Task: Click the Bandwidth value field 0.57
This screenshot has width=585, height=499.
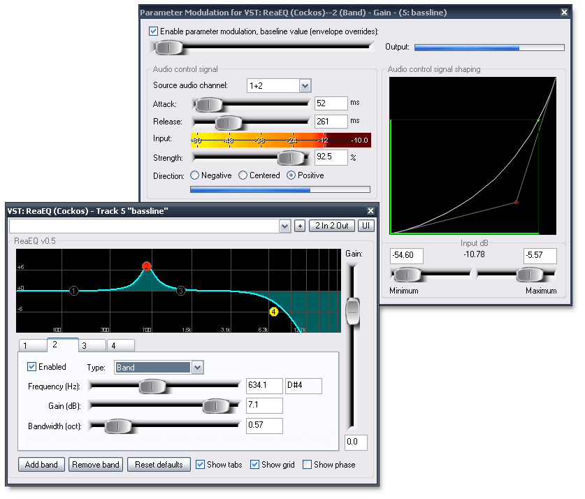Action: [x=264, y=426]
